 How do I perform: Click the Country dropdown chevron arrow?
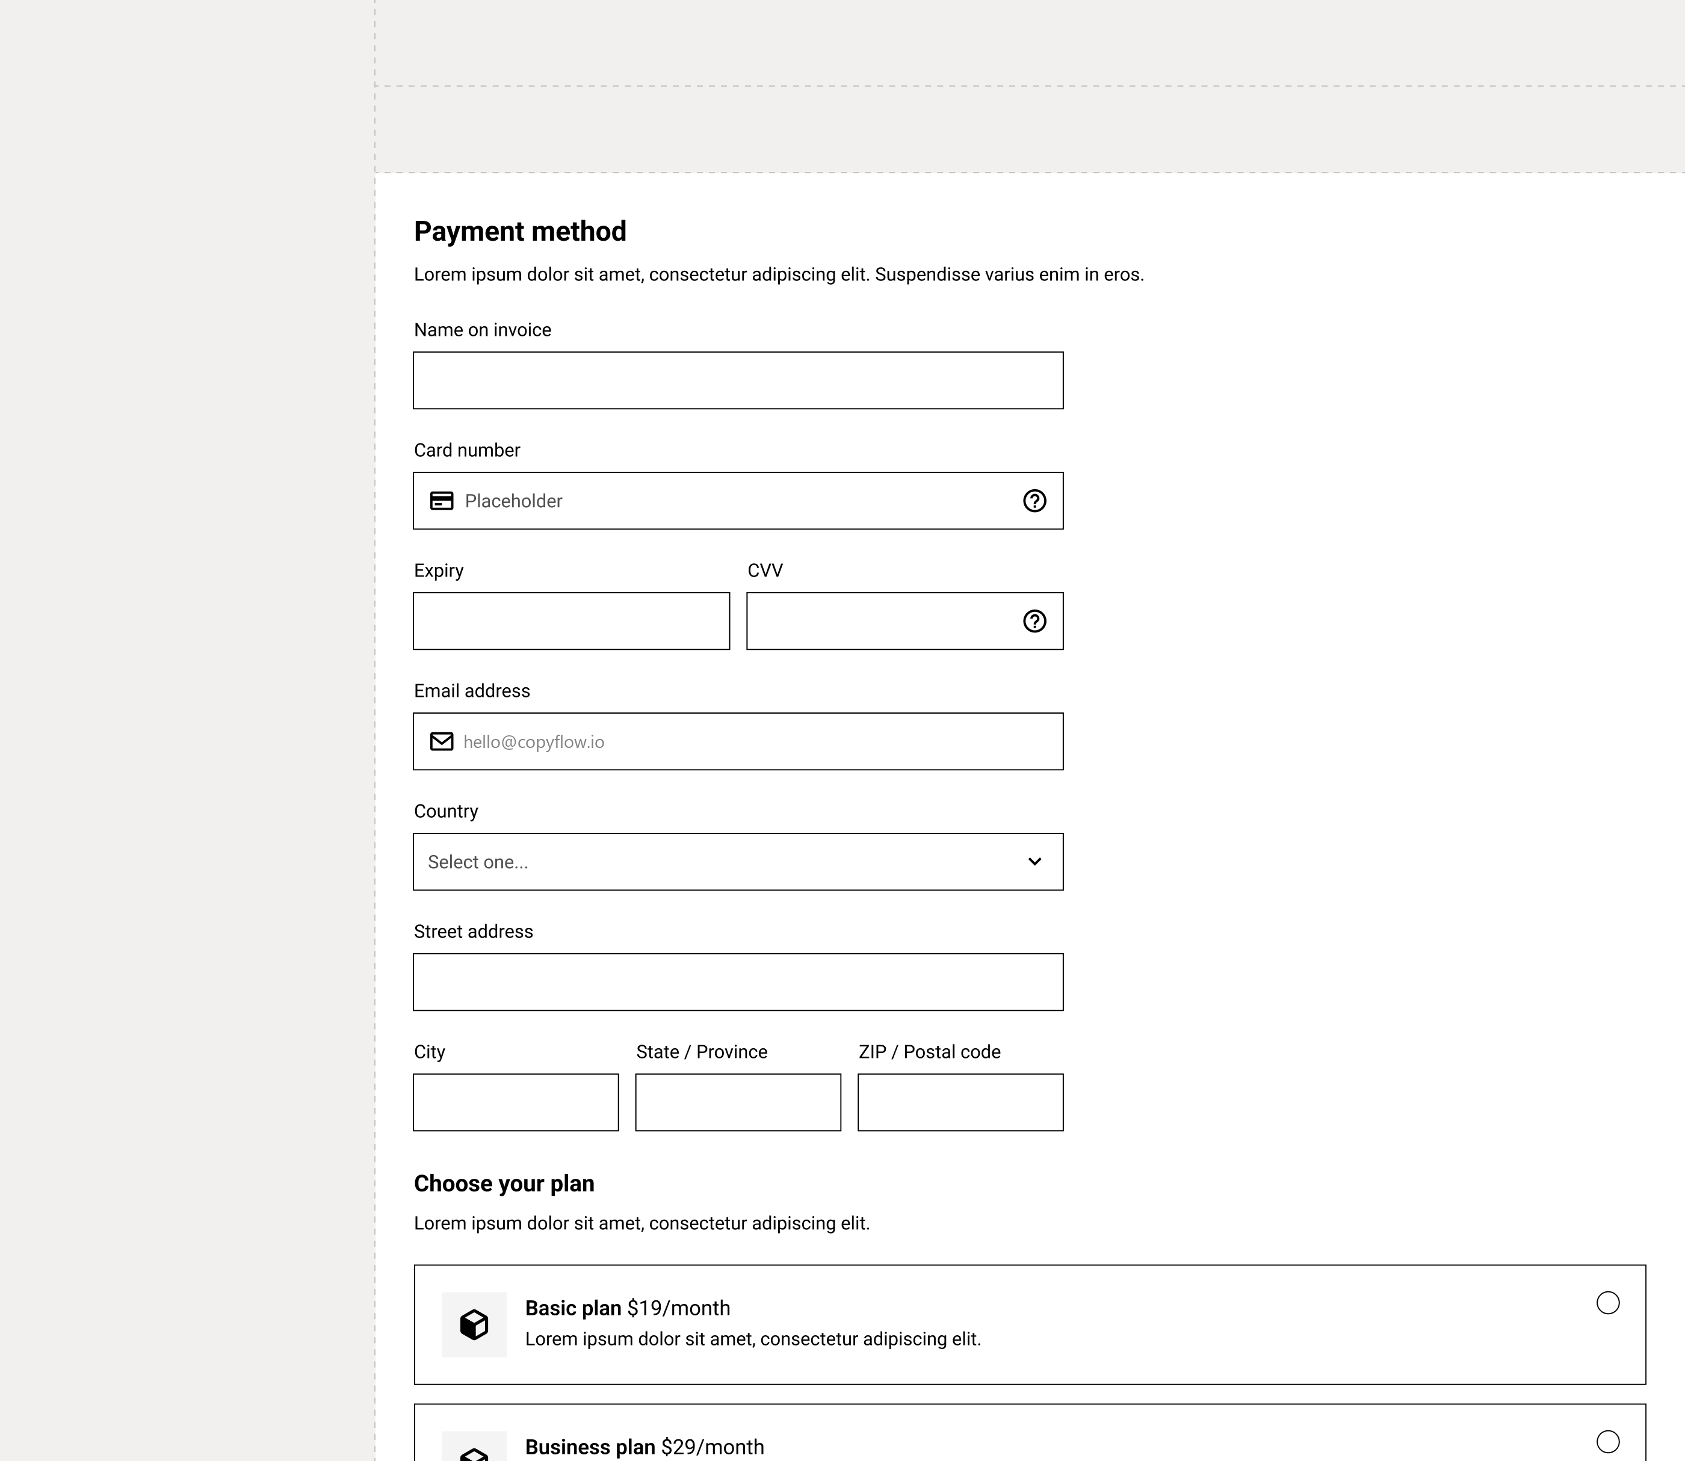pyautogui.click(x=1034, y=862)
